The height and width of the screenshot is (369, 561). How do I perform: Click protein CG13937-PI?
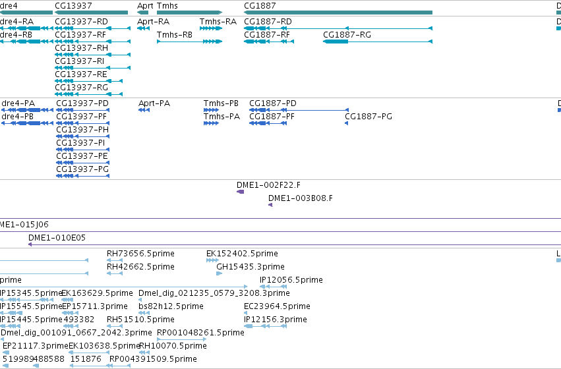83,150
